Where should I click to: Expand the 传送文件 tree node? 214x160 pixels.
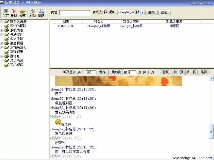coord(2,35)
